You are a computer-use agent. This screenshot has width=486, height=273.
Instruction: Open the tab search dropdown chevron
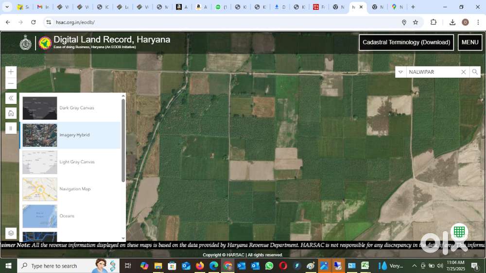point(7,7)
